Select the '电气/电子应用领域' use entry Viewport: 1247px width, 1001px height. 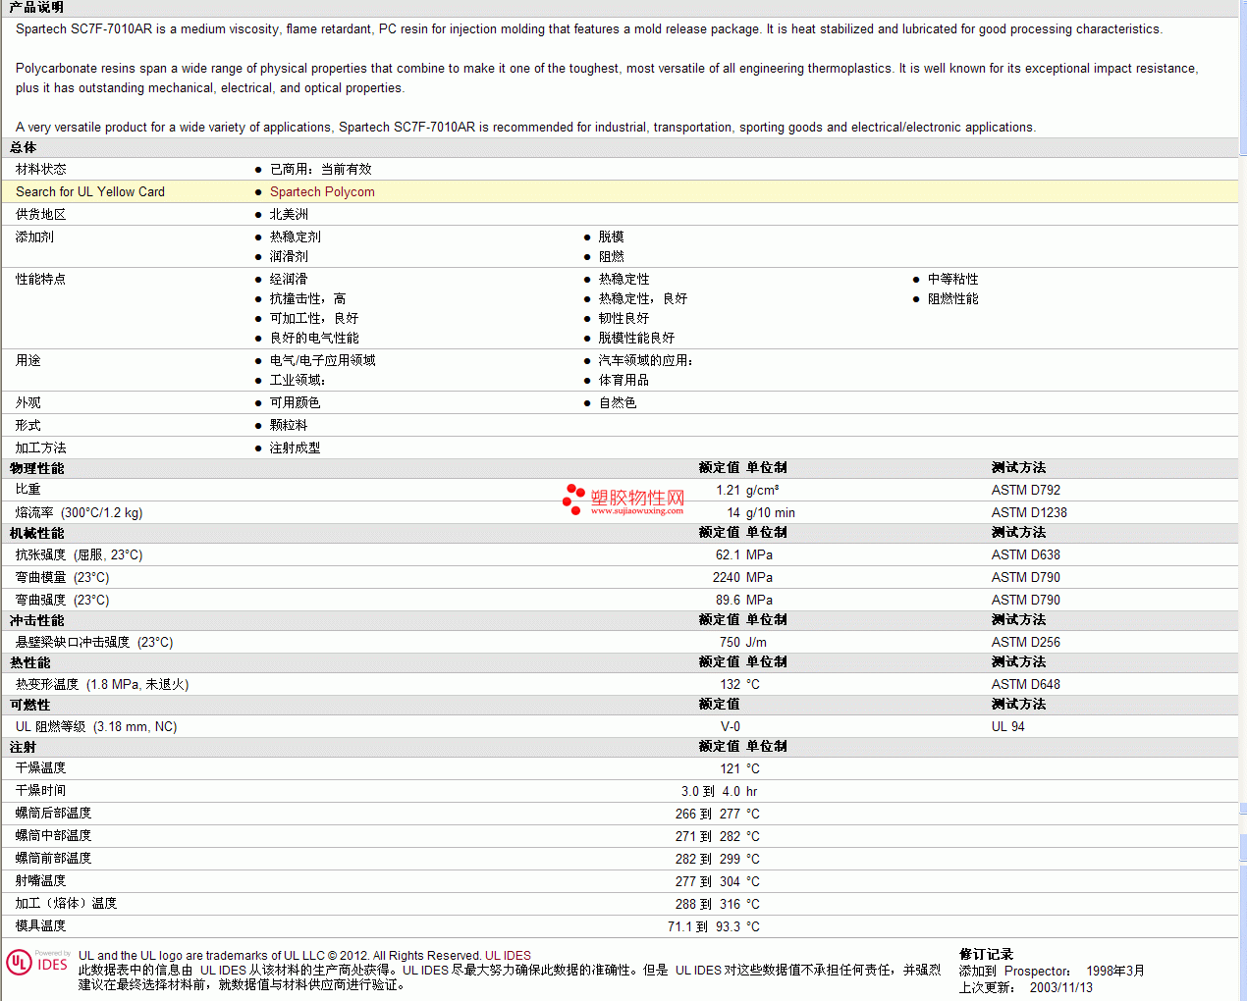click(323, 360)
